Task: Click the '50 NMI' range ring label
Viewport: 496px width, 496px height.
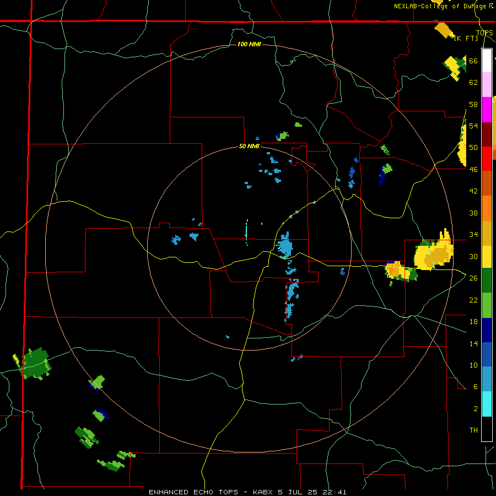Action: (x=249, y=146)
